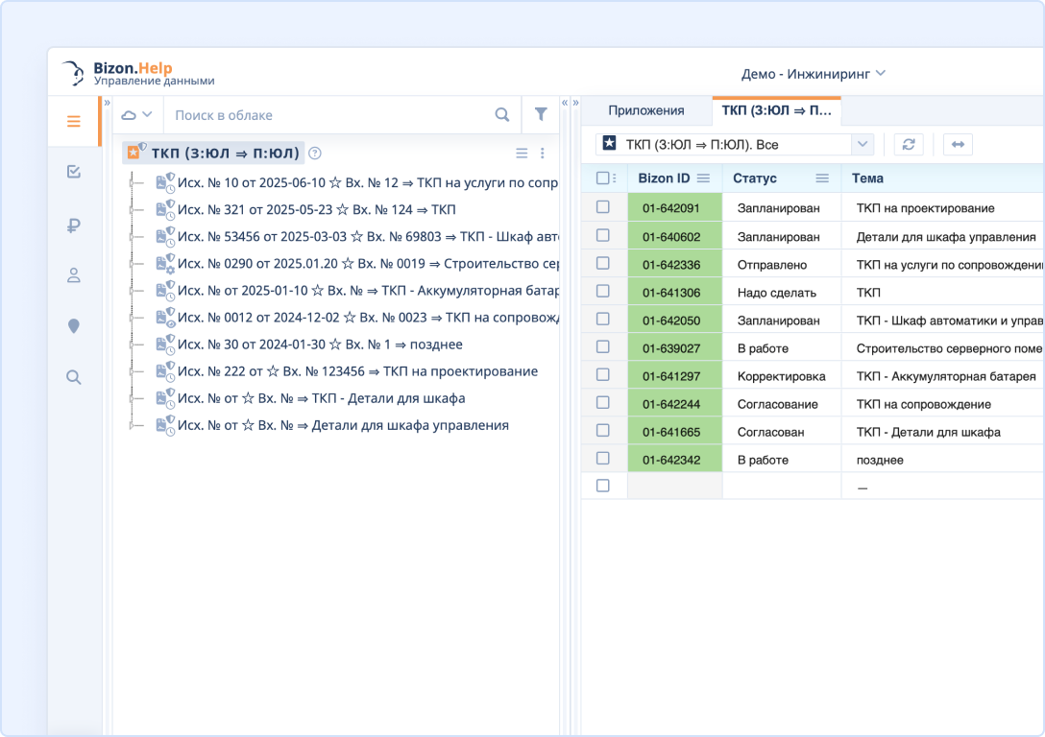1045x737 pixels.
Task: Click the refresh button in table toolbar
Action: pyautogui.click(x=909, y=144)
